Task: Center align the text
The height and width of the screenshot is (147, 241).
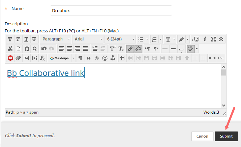Action: (x=69, y=49)
